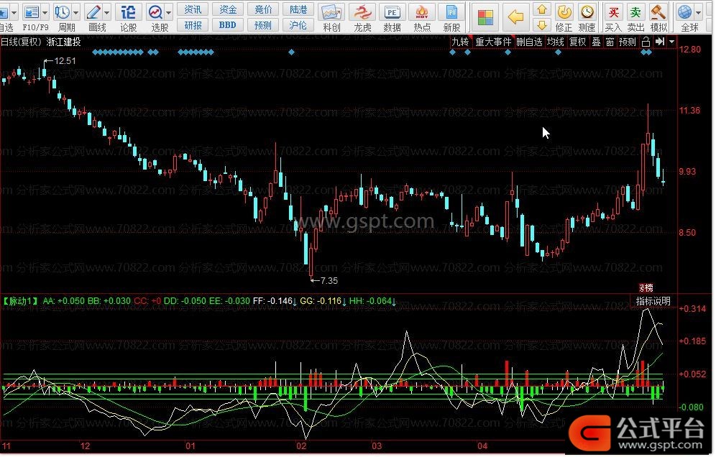Expand the F10/F9 dropdown arrow
The width and height of the screenshot is (716, 457).
[45, 12]
